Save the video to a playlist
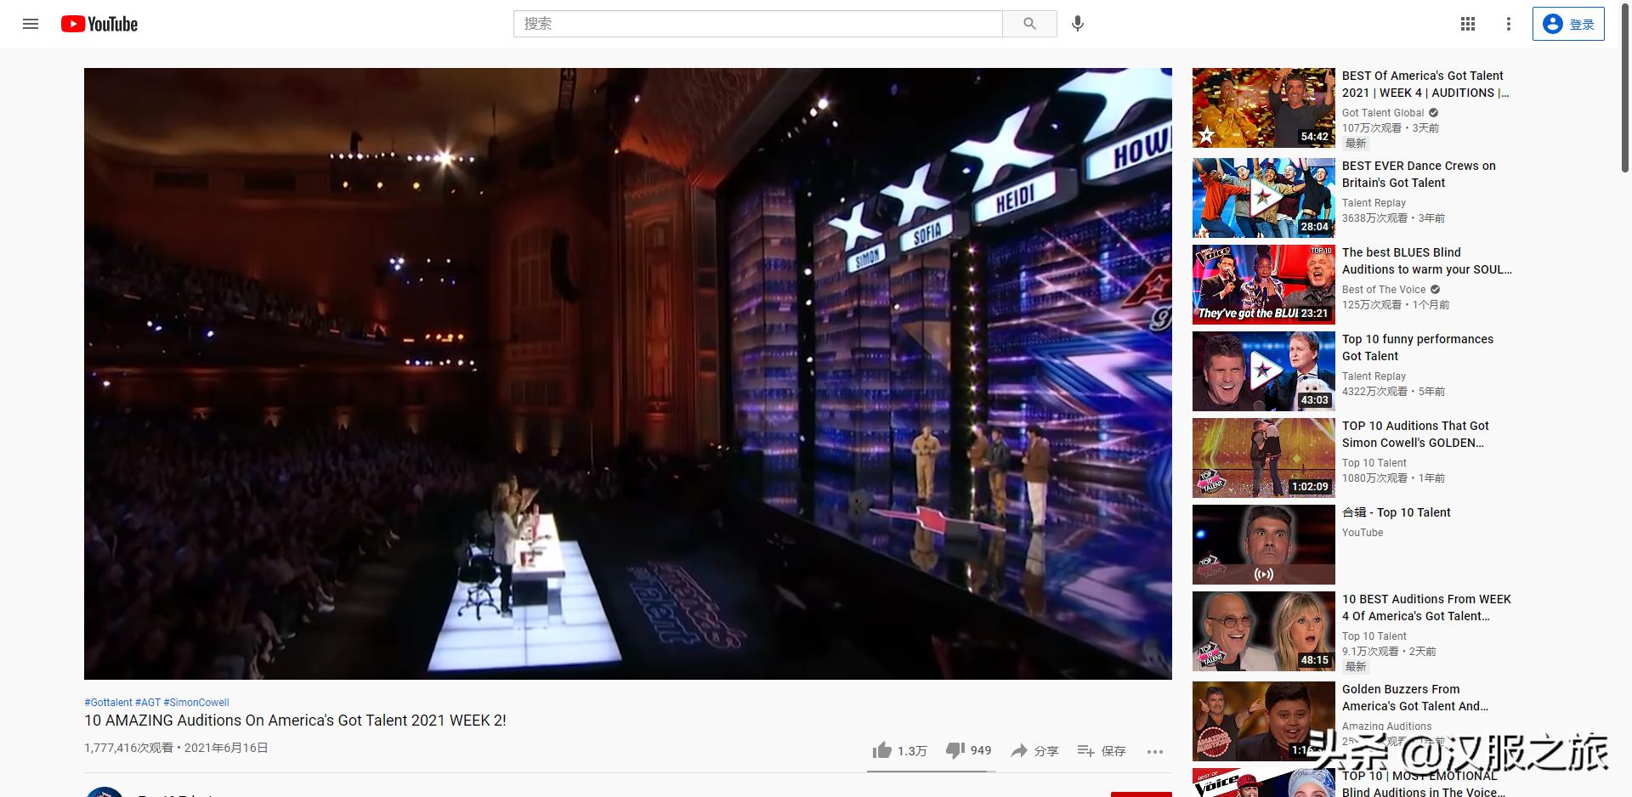 tap(1101, 750)
